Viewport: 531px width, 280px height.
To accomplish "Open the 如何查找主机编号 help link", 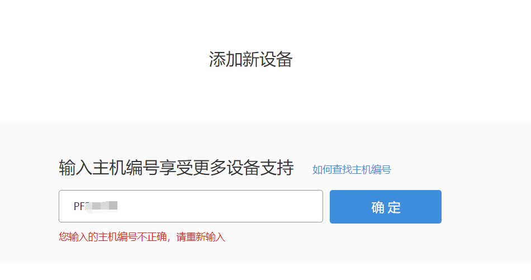I will [x=352, y=169].
